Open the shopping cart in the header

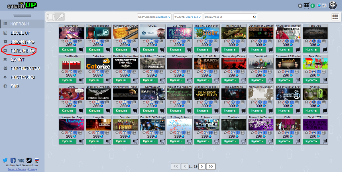(307, 5)
